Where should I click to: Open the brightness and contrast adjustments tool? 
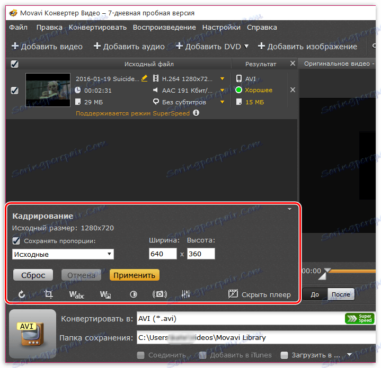(133, 294)
